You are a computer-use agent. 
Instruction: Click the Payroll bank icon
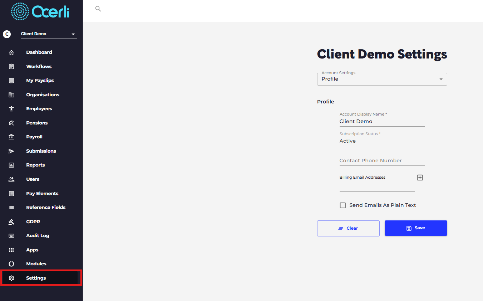point(11,137)
